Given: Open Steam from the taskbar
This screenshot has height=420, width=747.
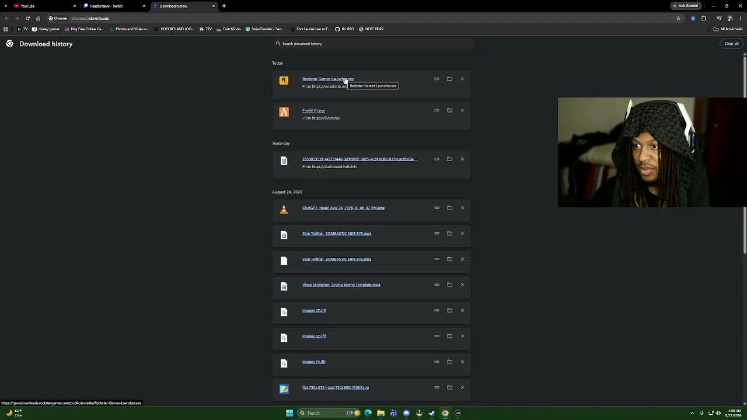Looking at the screenshot, I should coord(432,413).
